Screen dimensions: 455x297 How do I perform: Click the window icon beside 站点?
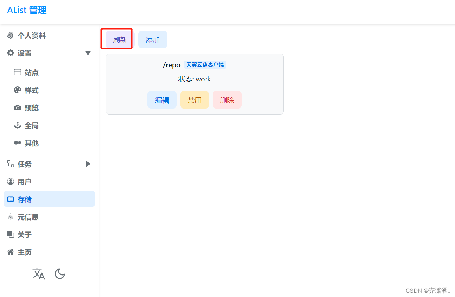coord(18,73)
